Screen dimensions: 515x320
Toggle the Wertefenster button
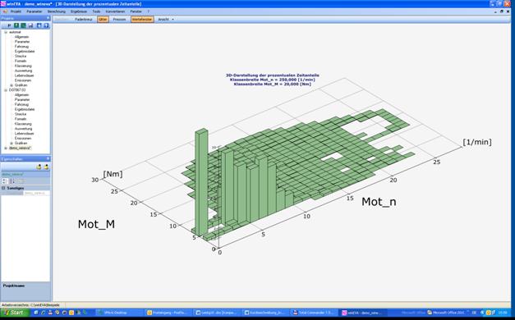click(x=142, y=20)
